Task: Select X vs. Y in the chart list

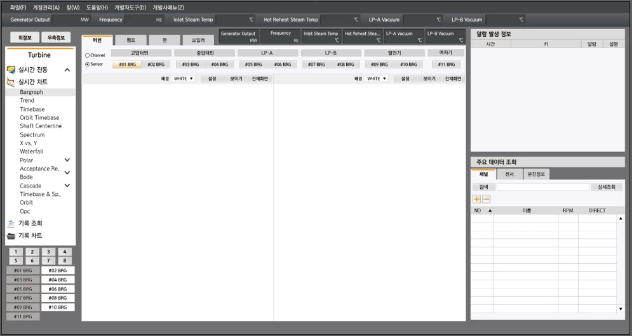Action: point(28,143)
